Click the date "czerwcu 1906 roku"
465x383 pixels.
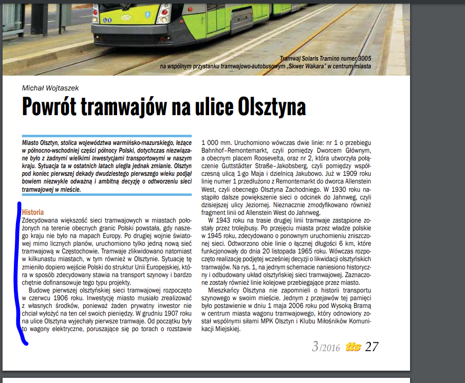(57, 298)
